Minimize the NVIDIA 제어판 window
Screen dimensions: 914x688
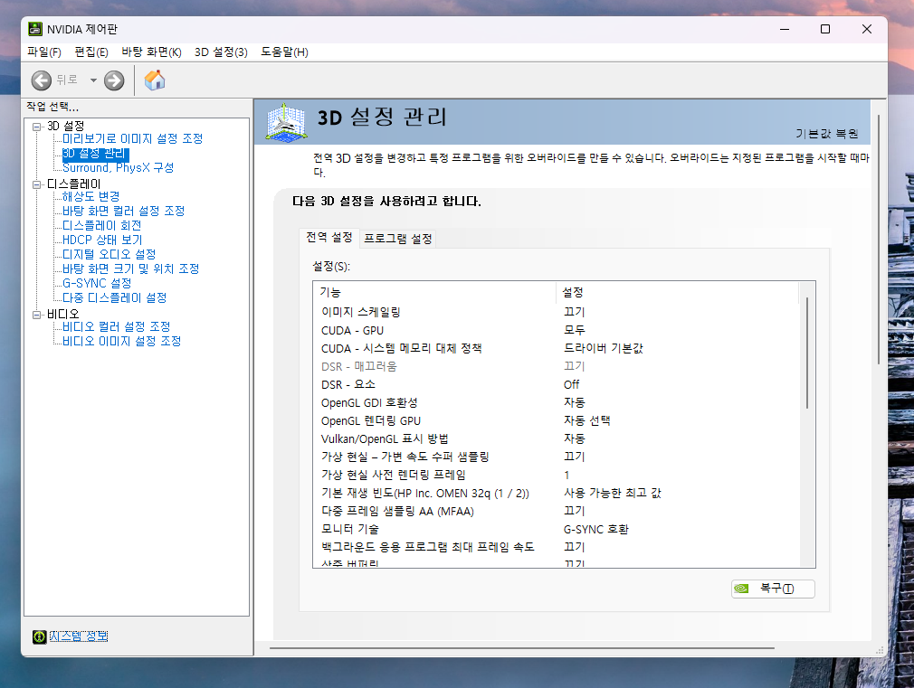(785, 29)
